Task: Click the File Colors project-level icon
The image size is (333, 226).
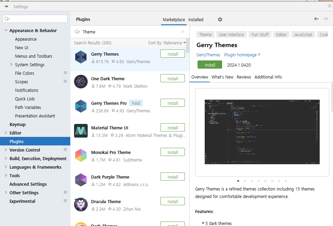Action: click(x=66, y=73)
